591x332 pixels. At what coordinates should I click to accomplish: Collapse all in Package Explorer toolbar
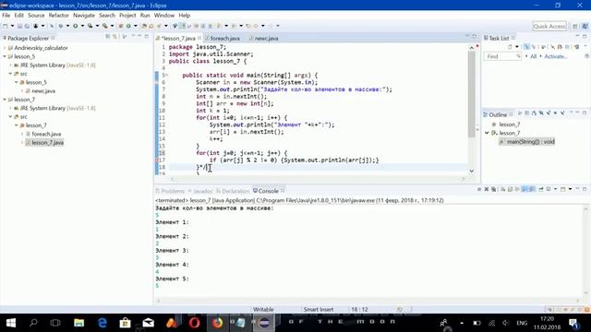[108, 37]
